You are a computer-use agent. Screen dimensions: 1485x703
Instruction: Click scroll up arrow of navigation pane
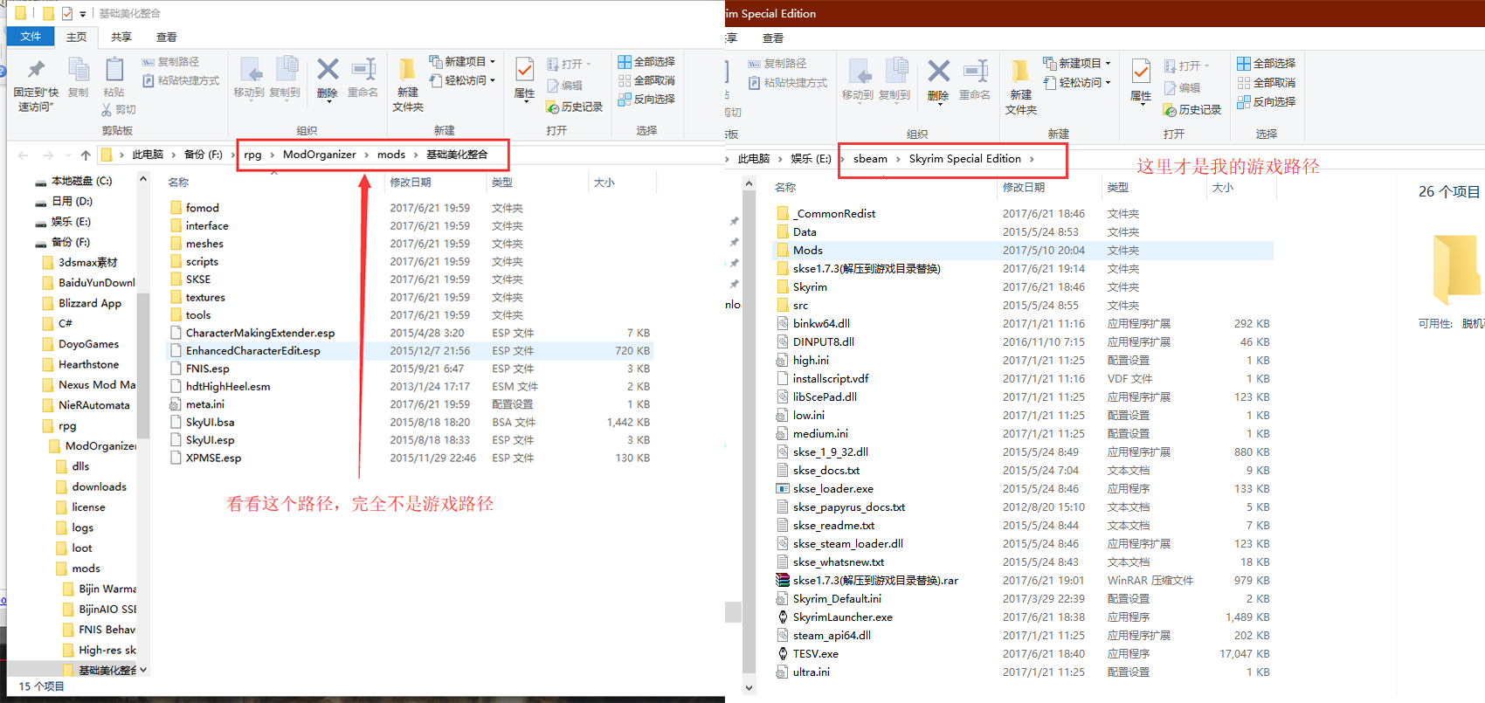(143, 179)
